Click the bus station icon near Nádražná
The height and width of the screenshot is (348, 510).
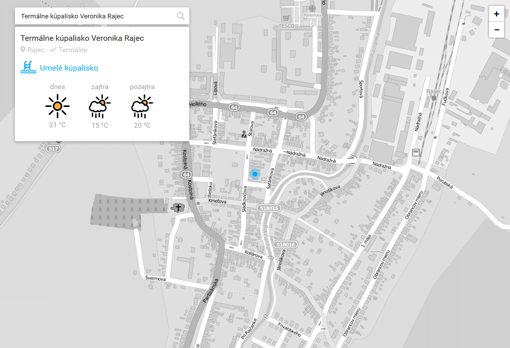(416, 153)
